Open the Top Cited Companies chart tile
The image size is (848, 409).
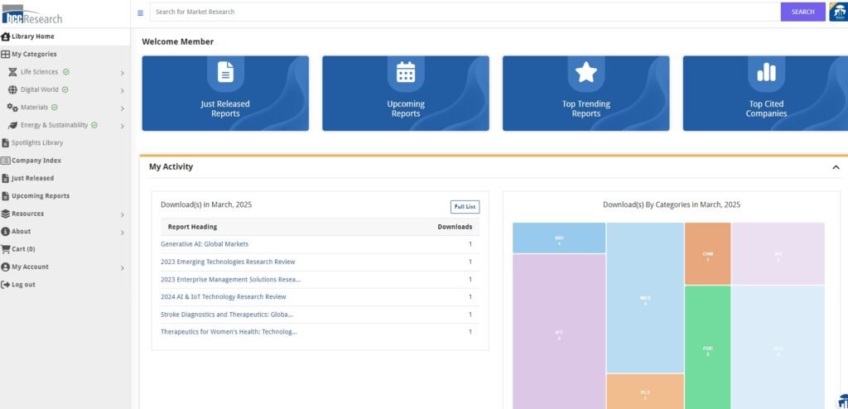(765, 93)
